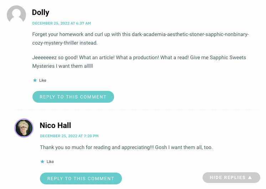Open permalink December 25, 2022 at 6:37 AM
The width and height of the screenshot is (266, 189).
point(62,23)
